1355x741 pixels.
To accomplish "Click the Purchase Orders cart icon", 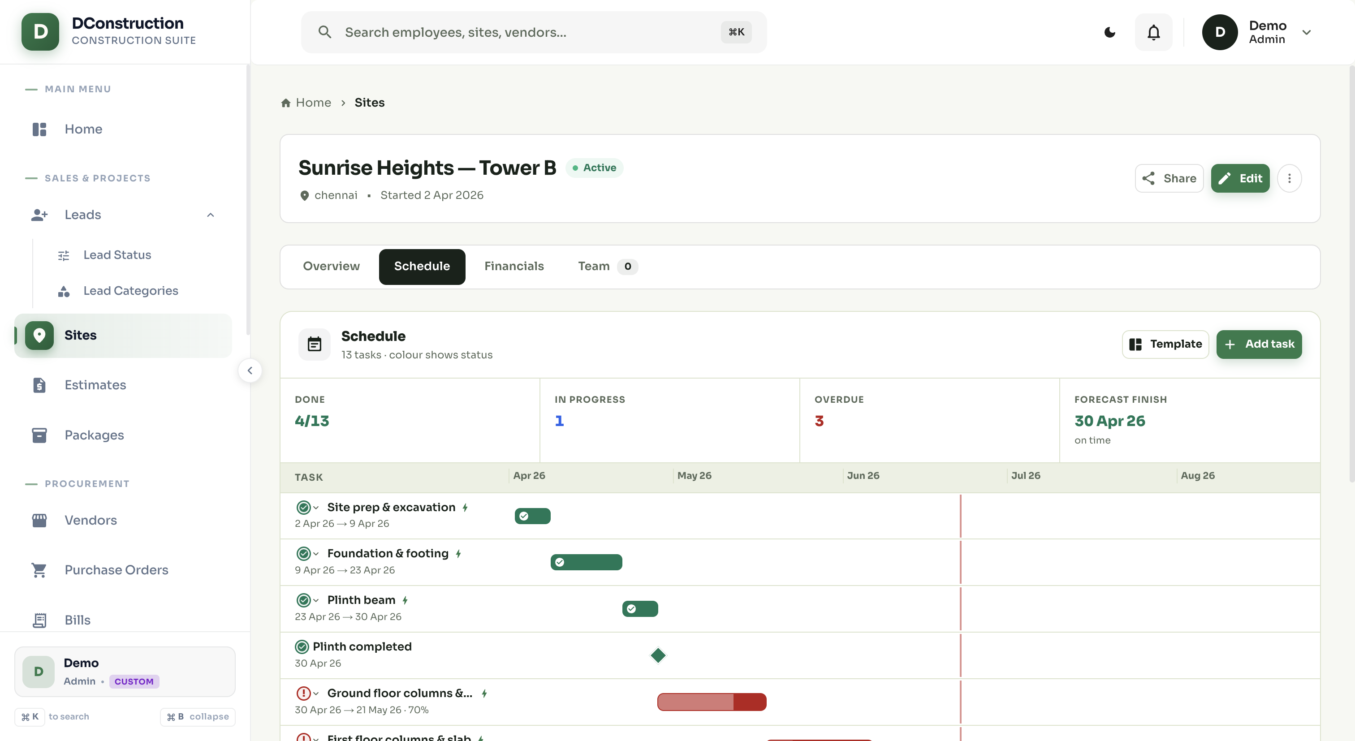I will [x=39, y=570].
